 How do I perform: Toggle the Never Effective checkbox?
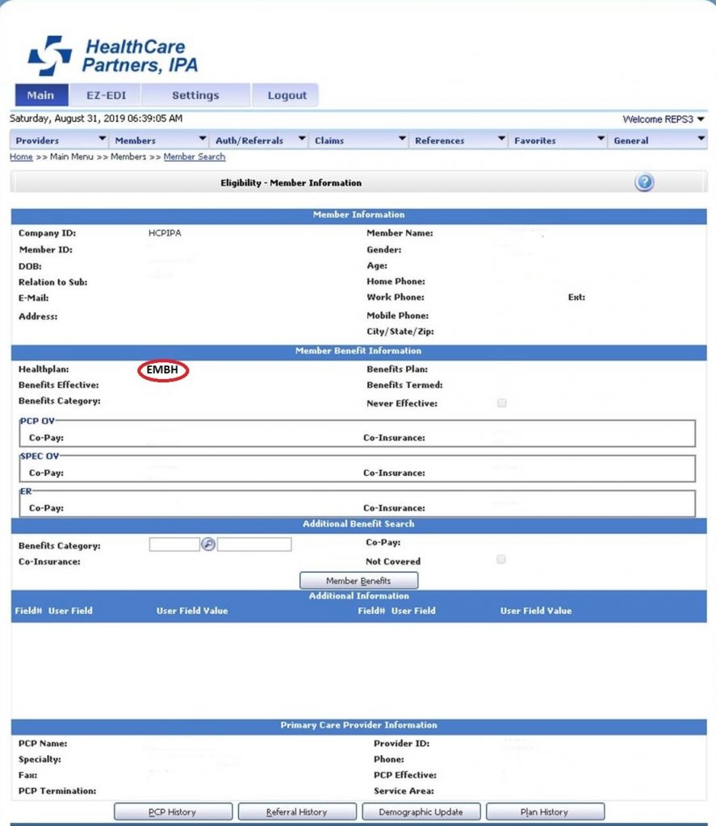[501, 403]
